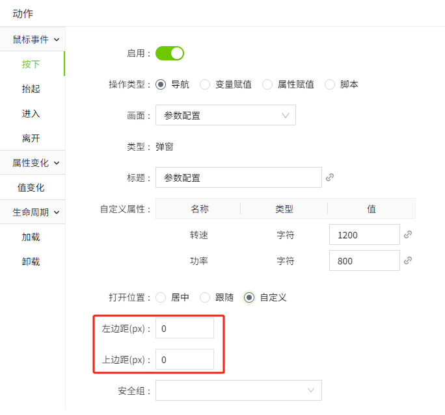Viewport: 445px width, 415px height.
Task: Click the link icon beside the 标题 field
Action: [x=330, y=177]
